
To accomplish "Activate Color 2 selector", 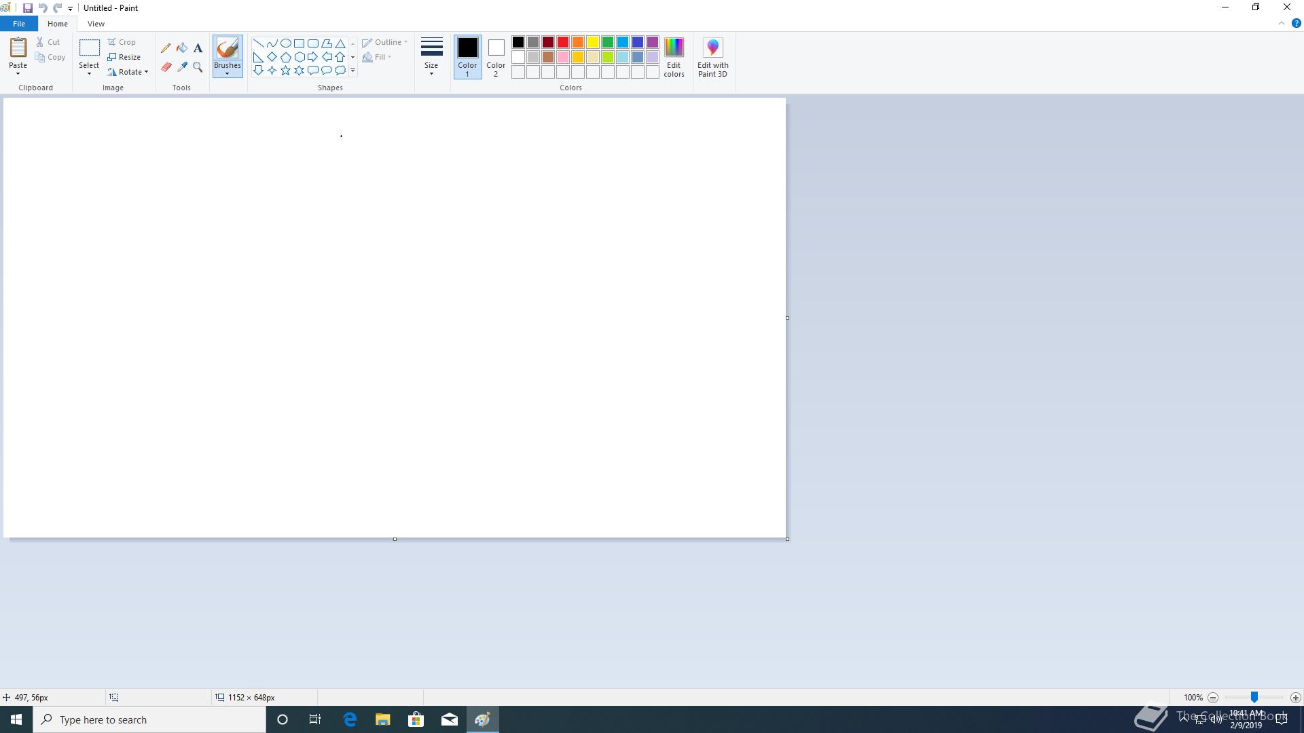I will [496, 57].
